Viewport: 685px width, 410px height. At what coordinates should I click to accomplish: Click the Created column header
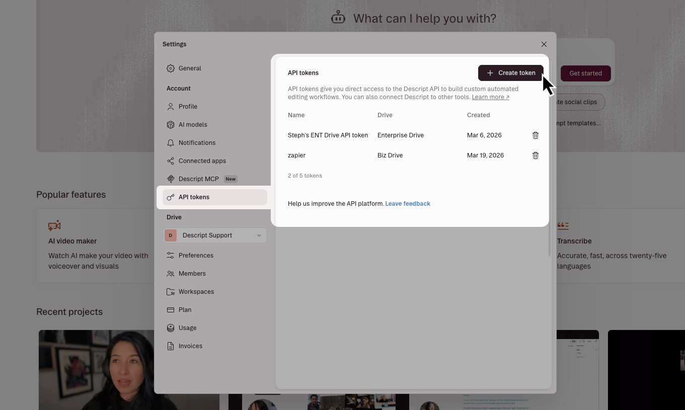click(478, 115)
